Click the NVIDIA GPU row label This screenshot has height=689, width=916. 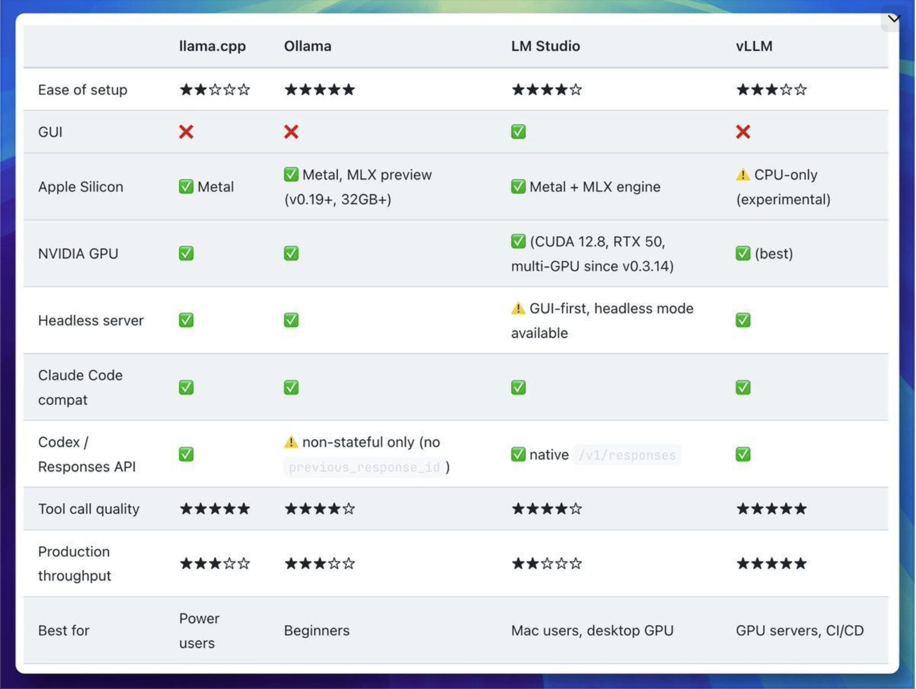point(78,253)
